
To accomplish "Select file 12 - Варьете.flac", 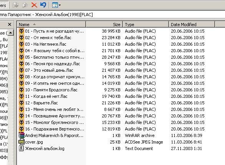I will [41, 103].
